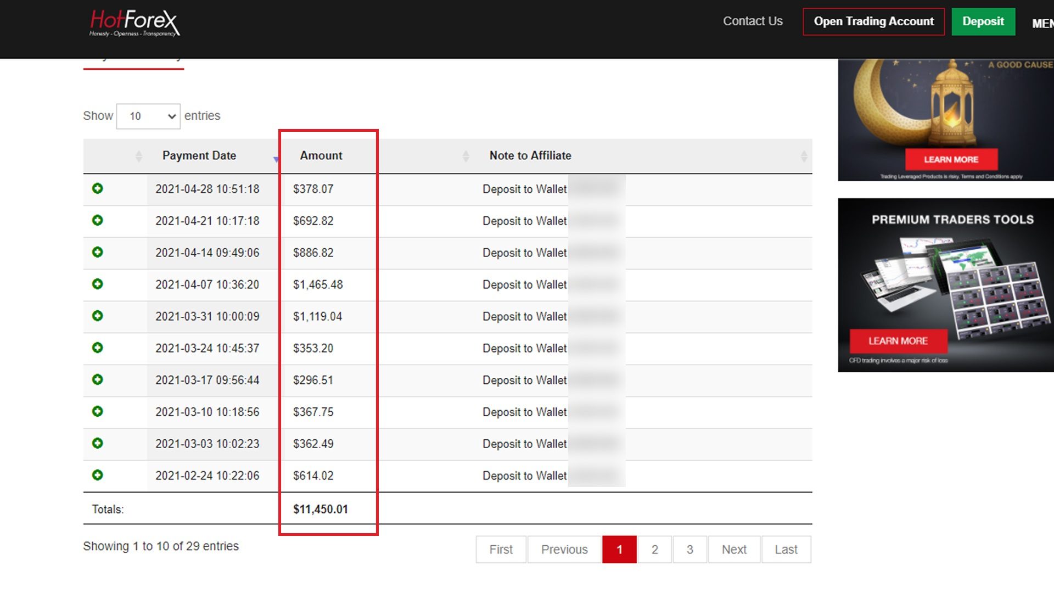This screenshot has width=1054, height=593.
Task: Open the Contact Us link
Action: pyautogui.click(x=753, y=21)
